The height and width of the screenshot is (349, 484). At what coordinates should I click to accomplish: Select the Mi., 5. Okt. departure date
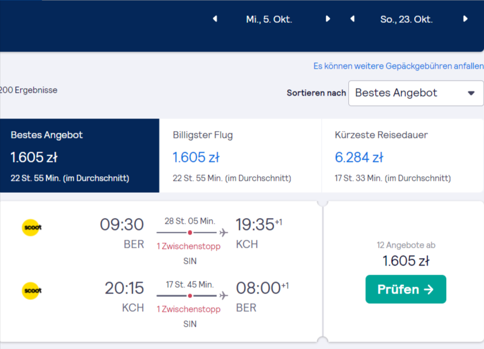(269, 19)
